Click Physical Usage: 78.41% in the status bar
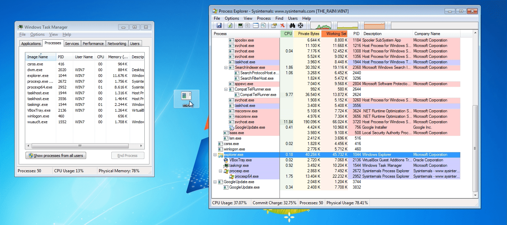 click(x=347, y=203)
